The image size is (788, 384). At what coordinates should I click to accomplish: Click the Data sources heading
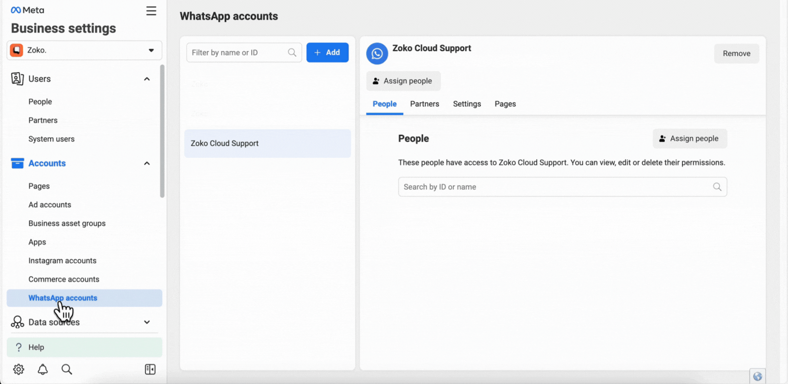point(54,322)
